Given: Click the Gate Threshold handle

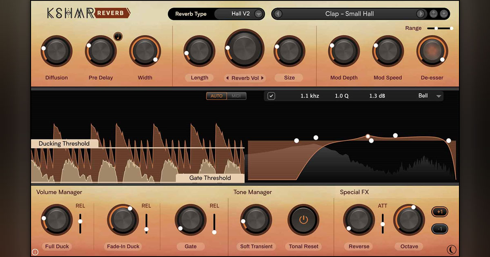Looking at the screenshot, I should 210,178.
